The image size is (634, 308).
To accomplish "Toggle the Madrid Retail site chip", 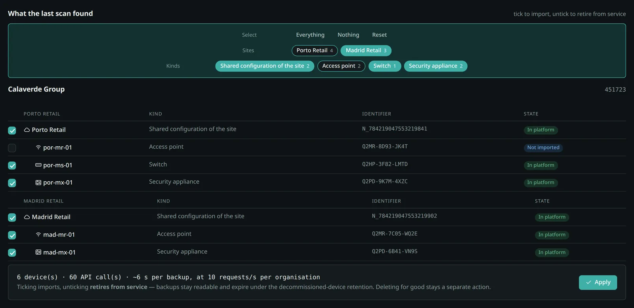I will (366, 51).
